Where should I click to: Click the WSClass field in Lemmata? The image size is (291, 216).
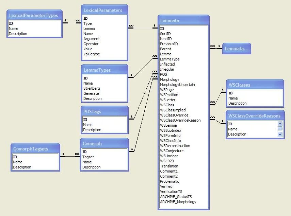(184, 105)
